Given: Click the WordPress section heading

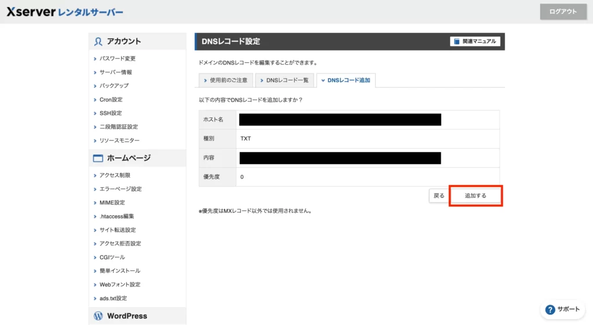Looking at the screenshot, I should tap(127, 316).
